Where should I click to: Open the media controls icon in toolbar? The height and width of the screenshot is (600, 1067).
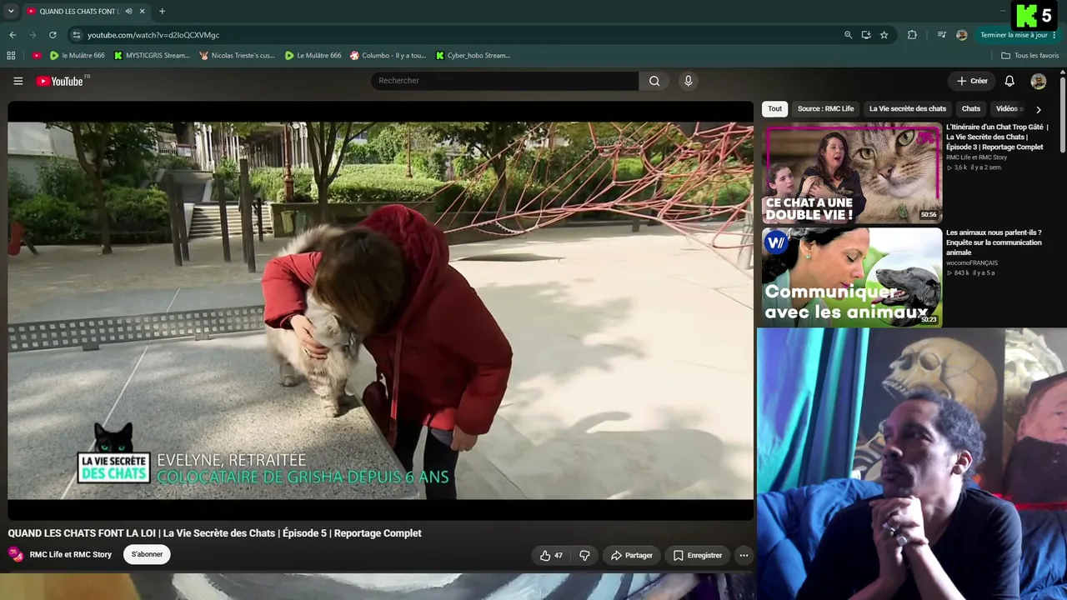[x=942, y=35]
